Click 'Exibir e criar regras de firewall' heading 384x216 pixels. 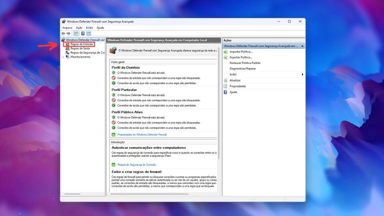pyautogui.click(x=136, y=172)
